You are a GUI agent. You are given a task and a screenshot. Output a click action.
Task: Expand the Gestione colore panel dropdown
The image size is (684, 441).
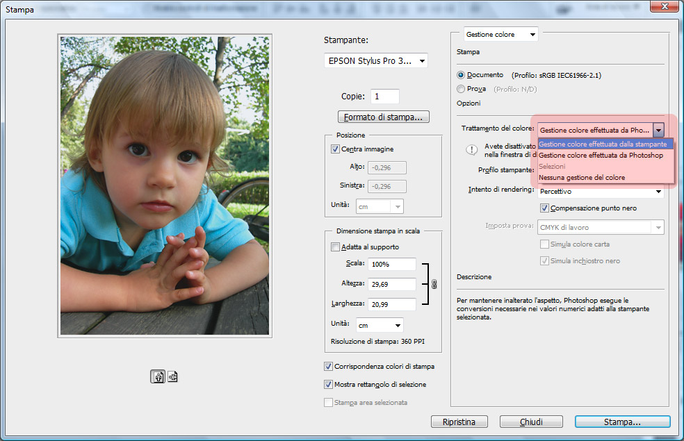[500, 34]
